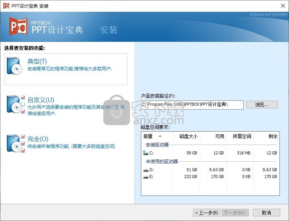Image resolution: width=289 pixels, height=221 pixels.
Task: Click the 59 GB disk size cell
Action: (192, 153)
